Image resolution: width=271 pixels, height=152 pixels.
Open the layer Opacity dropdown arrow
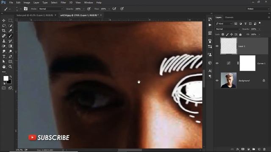(259, 29)
